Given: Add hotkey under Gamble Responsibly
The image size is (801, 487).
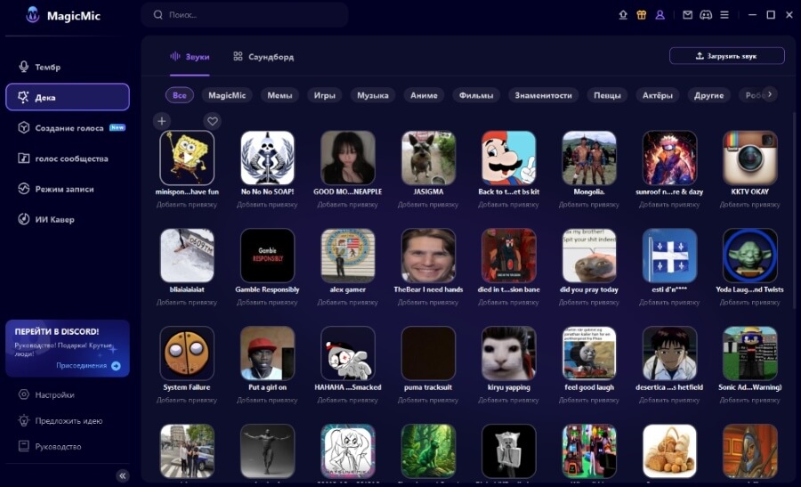Looking at the screenshot, I should [267, 302].
